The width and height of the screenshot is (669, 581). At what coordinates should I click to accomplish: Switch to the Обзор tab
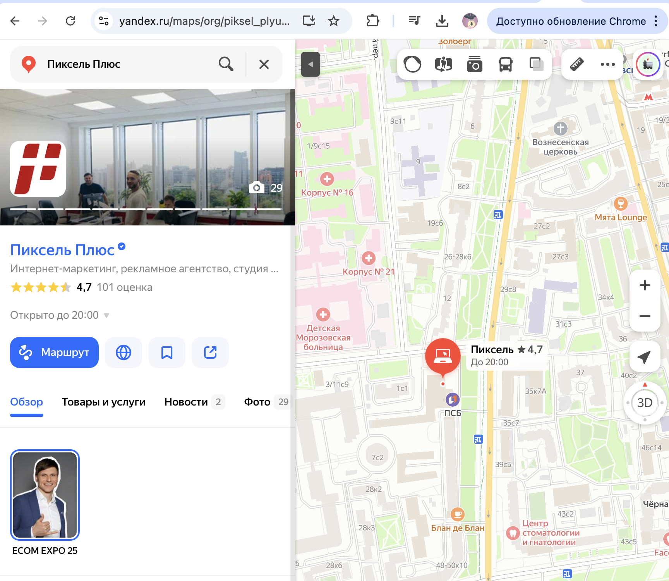(x=26, y=402)
